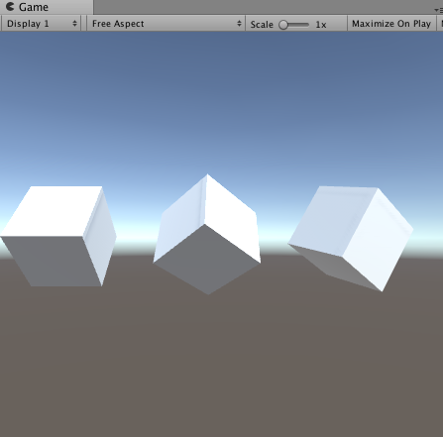Viewport: 443px width, 437px height.
Task: Click the middle cube in the Game view
Action: click(x=207, y=234)
